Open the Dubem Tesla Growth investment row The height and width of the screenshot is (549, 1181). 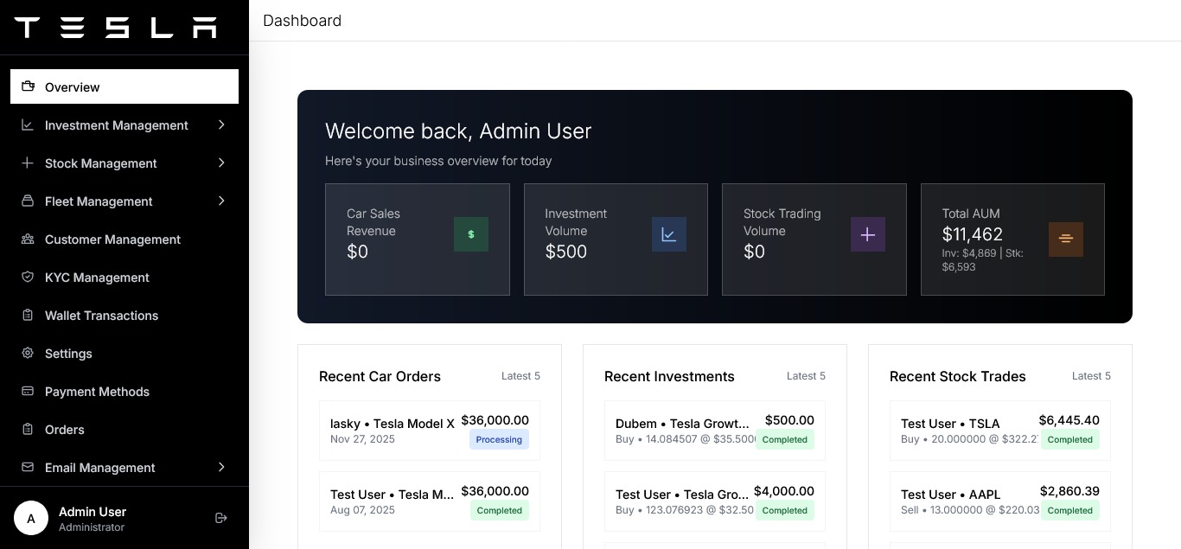coord(715,431)
